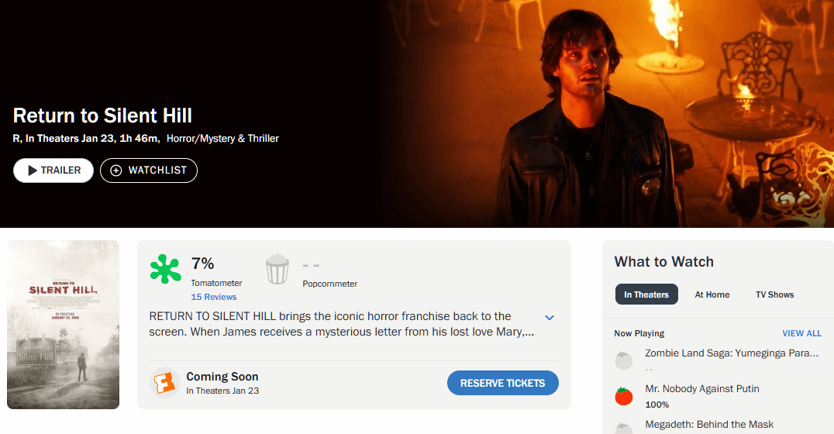Switch to the At Home tab
This screenshot has width=834, height=434.
coord(712,294)
